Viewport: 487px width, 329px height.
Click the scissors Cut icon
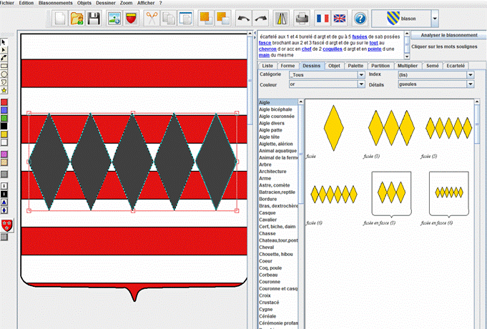tap(151, 18)
